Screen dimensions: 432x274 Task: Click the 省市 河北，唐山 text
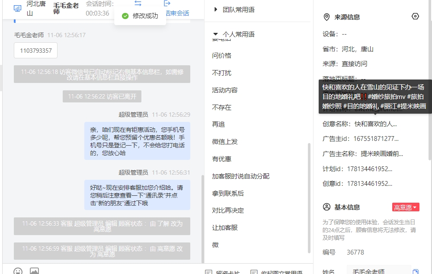click(x=348, y=49)
